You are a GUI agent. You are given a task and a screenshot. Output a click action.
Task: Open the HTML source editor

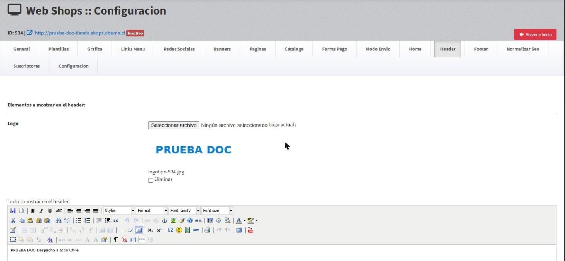[199, 220]
